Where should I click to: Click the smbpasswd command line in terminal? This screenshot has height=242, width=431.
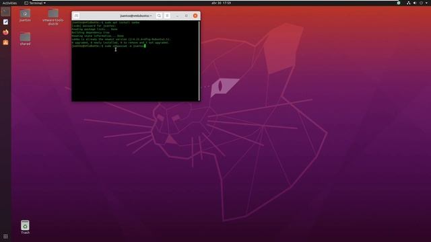click(108, 46)
